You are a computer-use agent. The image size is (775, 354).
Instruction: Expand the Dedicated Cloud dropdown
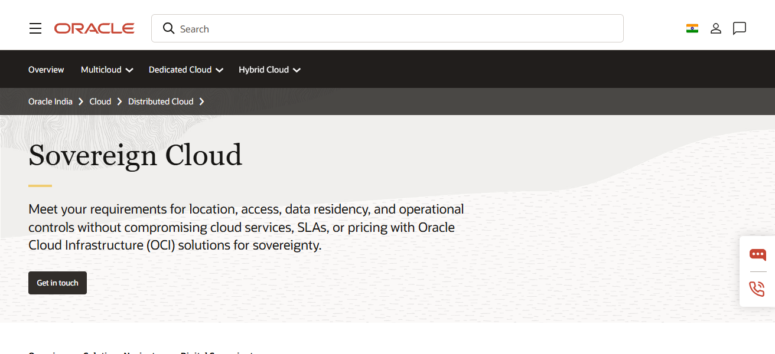(185, 69)
